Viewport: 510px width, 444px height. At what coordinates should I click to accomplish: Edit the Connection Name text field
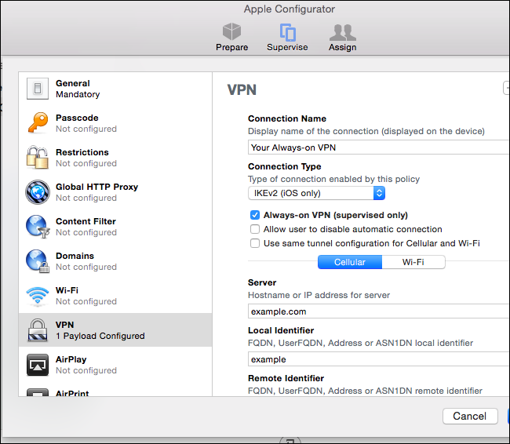(x=379, y=147)
